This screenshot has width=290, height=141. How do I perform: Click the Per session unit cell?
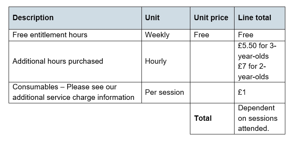pyautogui.click(x=166, y=92)
